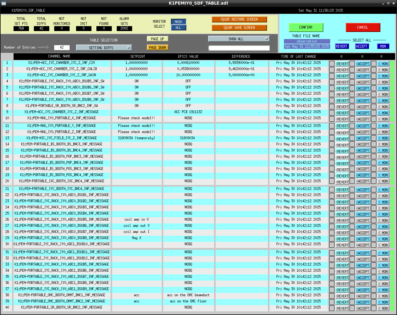This screenshot has height=315, width=397.
Task: Toggle MON for row 38 OMMT_BNC1_INF_MESSAGE
Action: 383,296
